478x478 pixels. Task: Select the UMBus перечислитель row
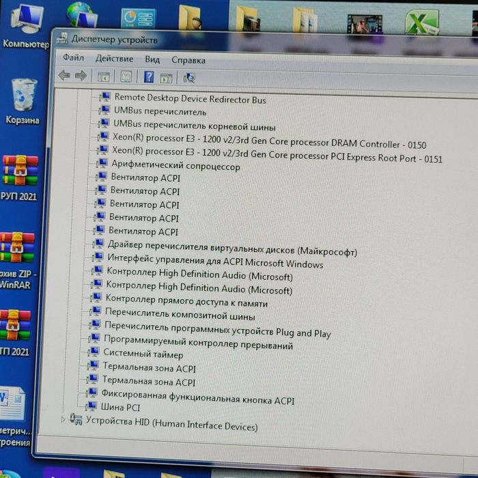coord(160,111)
